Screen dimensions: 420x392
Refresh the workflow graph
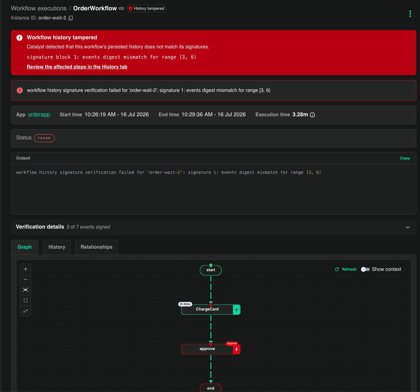[346, 269]
